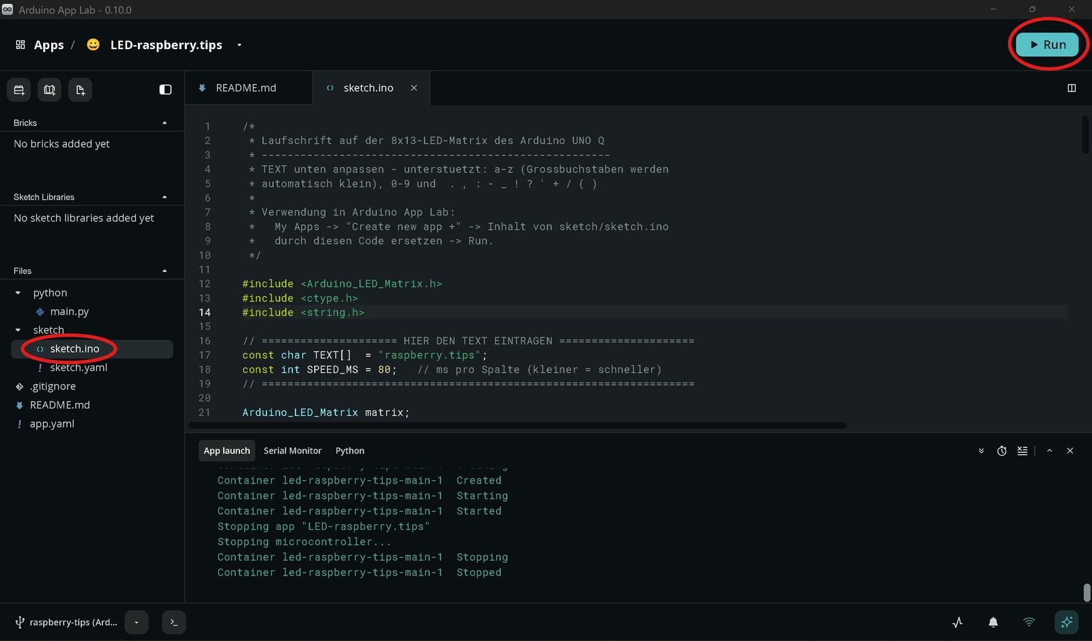Run the app with Run button
The height and width of the screenshot is (641, 1092).
coord(1047,44)
